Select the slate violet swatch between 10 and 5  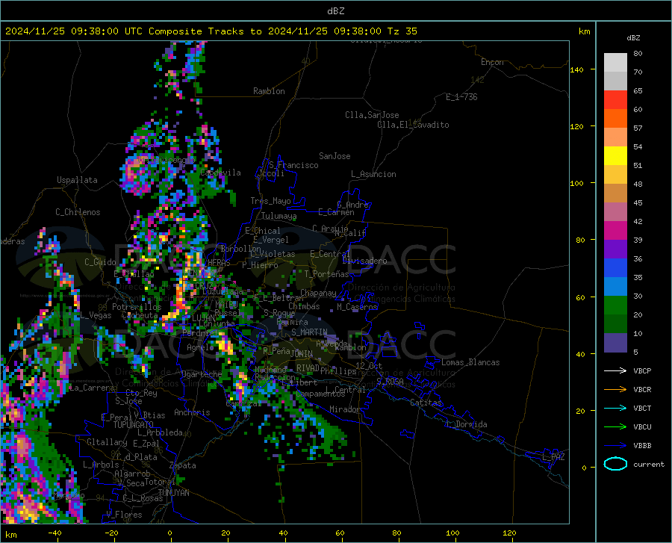pos(615,342)
